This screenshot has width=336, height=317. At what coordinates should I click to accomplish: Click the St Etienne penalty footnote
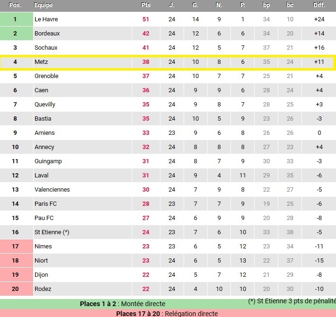[292, 301]
